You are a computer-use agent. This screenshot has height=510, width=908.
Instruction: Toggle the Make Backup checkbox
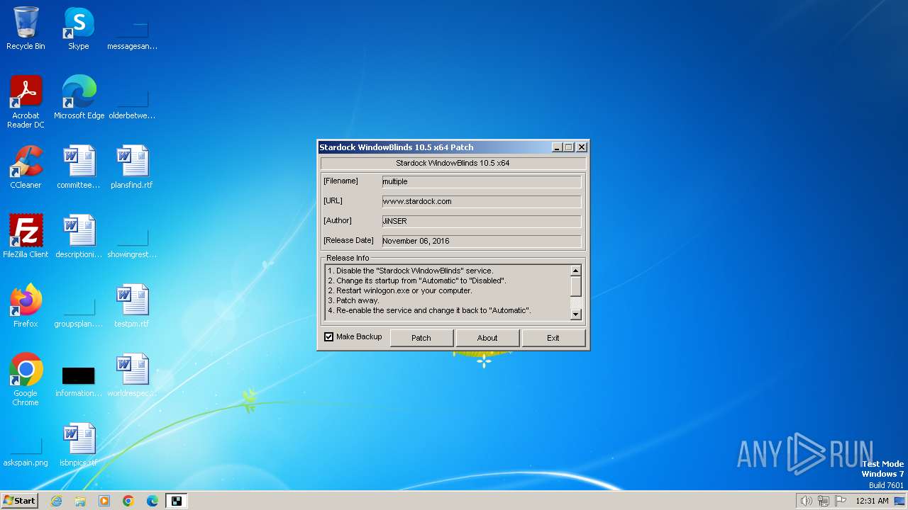pos(328,337)
